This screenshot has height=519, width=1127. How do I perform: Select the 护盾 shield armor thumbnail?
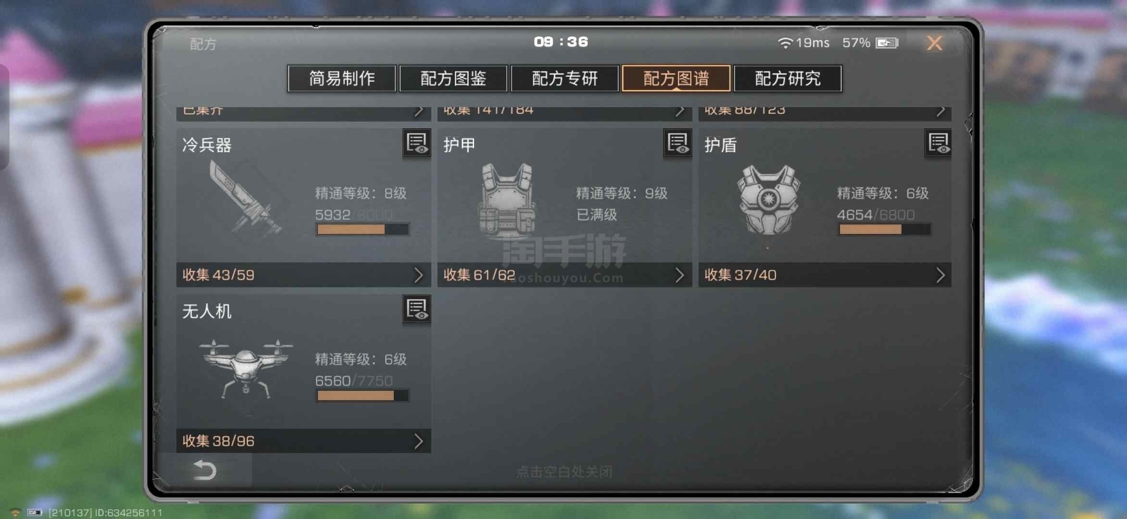click(x=768, y=200)
